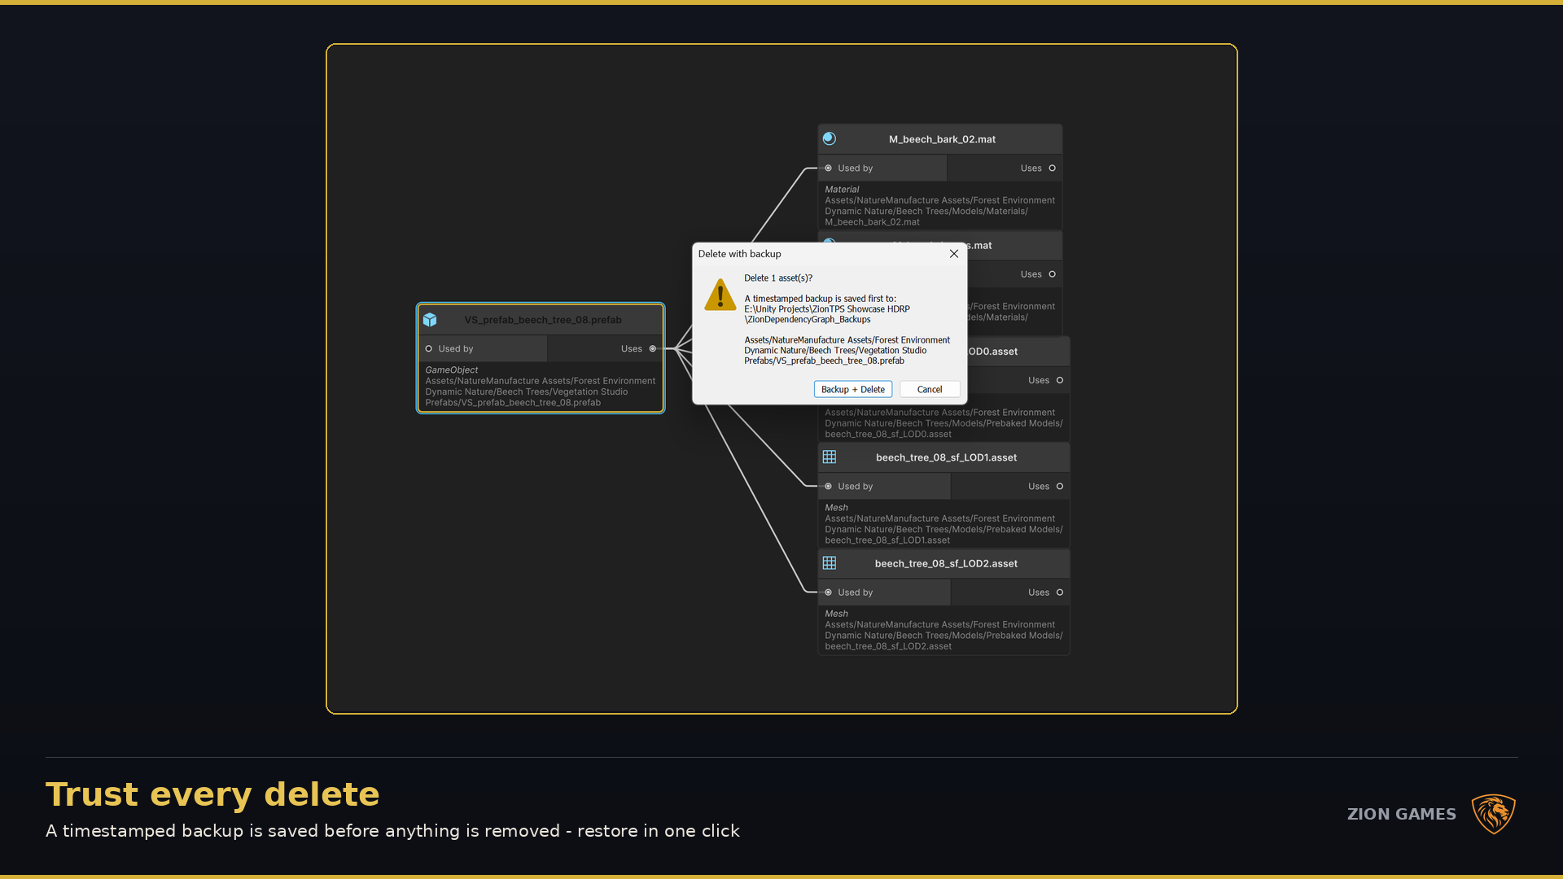Cancel the Delete with backup dialog
The height and width of the screenshot is (879, 1563).
929,390
